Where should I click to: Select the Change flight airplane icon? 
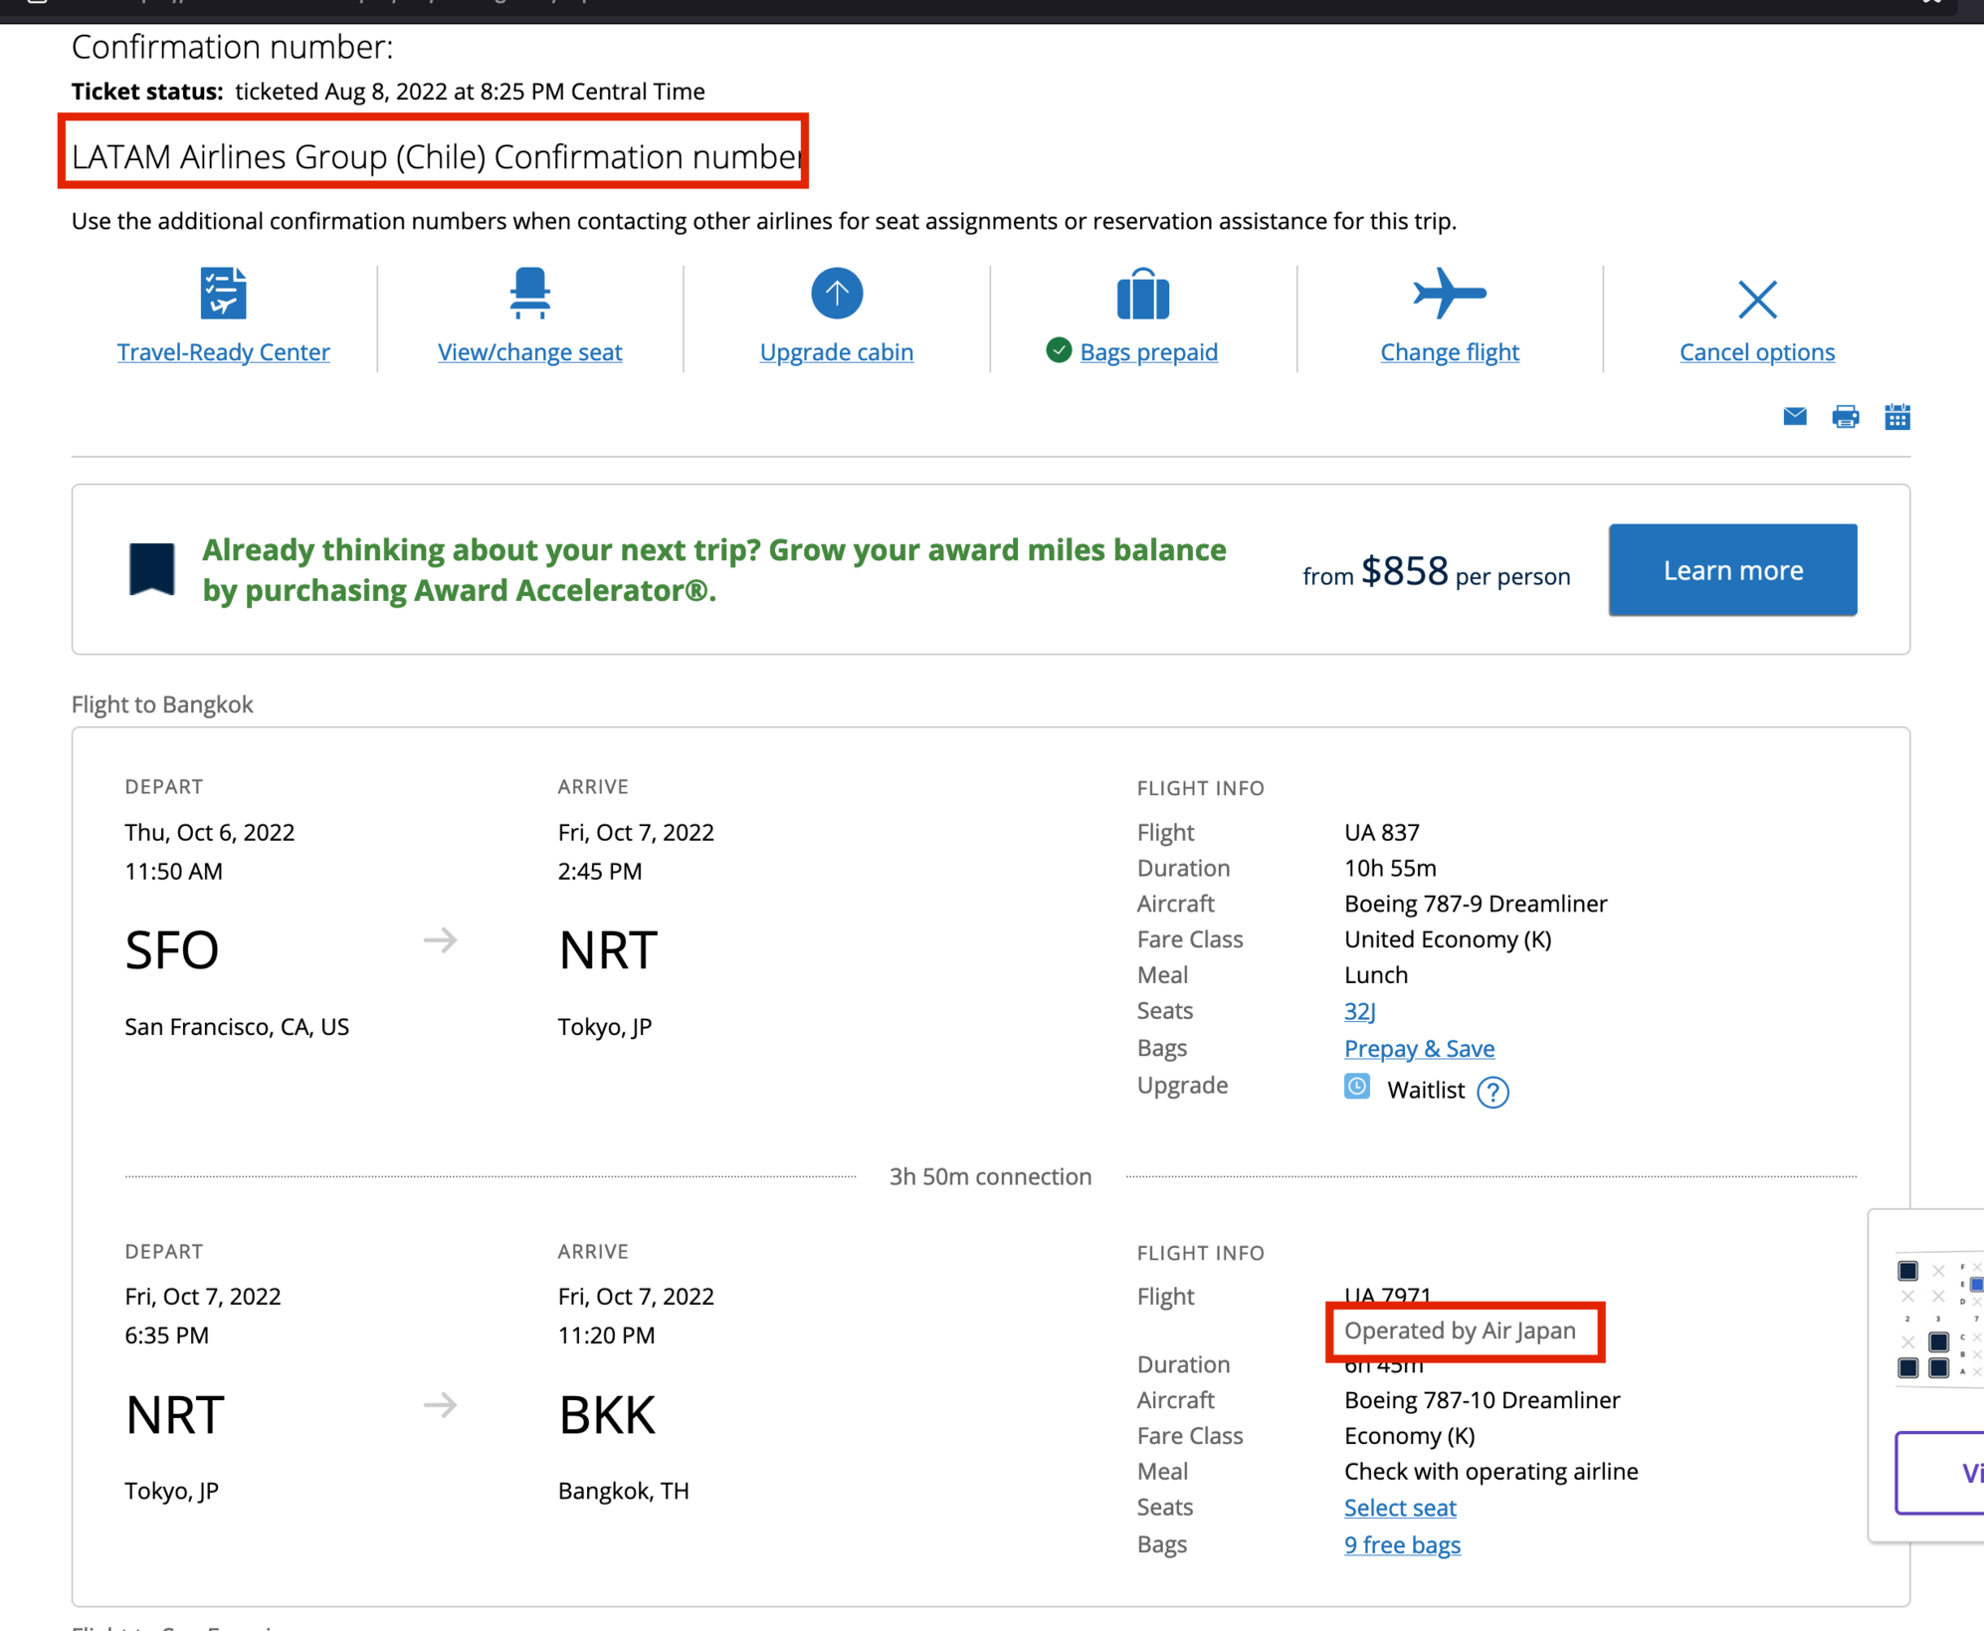[x=1449, y=293]
